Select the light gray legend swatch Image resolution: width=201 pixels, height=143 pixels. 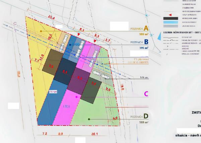point(171,26)
